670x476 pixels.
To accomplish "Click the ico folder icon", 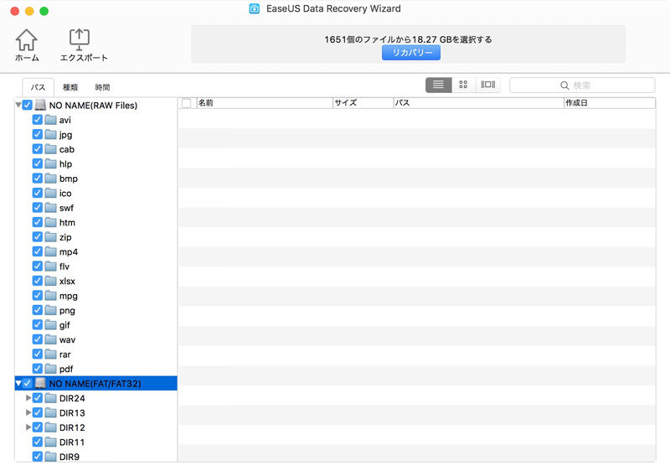I will point(51,193).
